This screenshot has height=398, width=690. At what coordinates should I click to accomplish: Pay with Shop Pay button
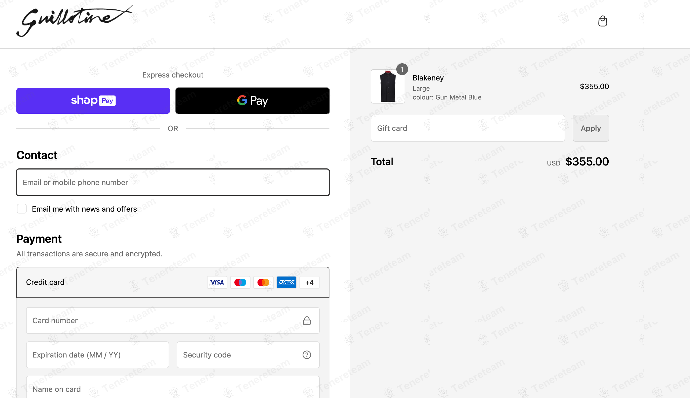93,101
